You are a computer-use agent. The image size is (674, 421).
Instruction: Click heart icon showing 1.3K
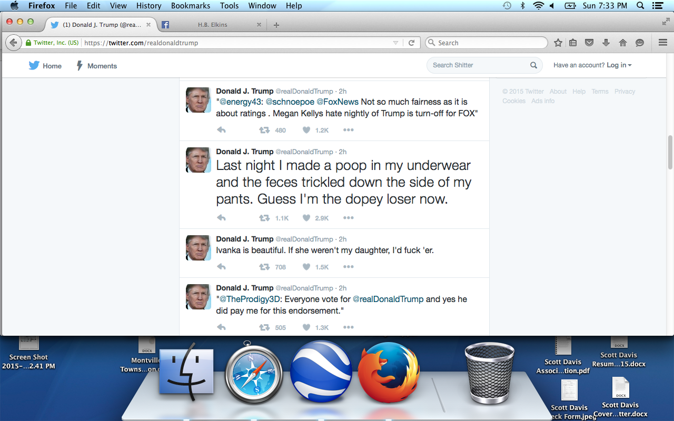coord(306,327)
